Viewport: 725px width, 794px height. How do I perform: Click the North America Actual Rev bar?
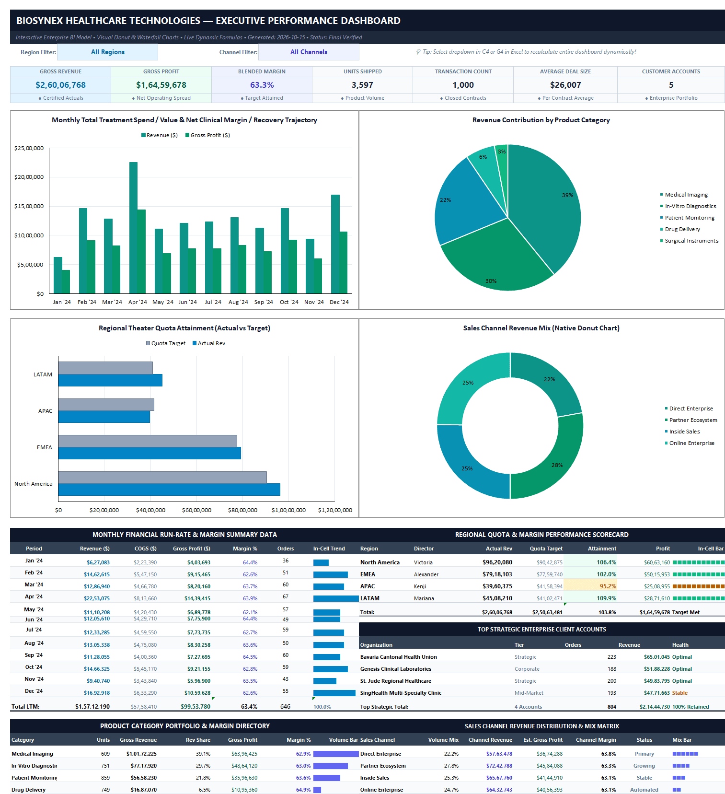point(169,490)
